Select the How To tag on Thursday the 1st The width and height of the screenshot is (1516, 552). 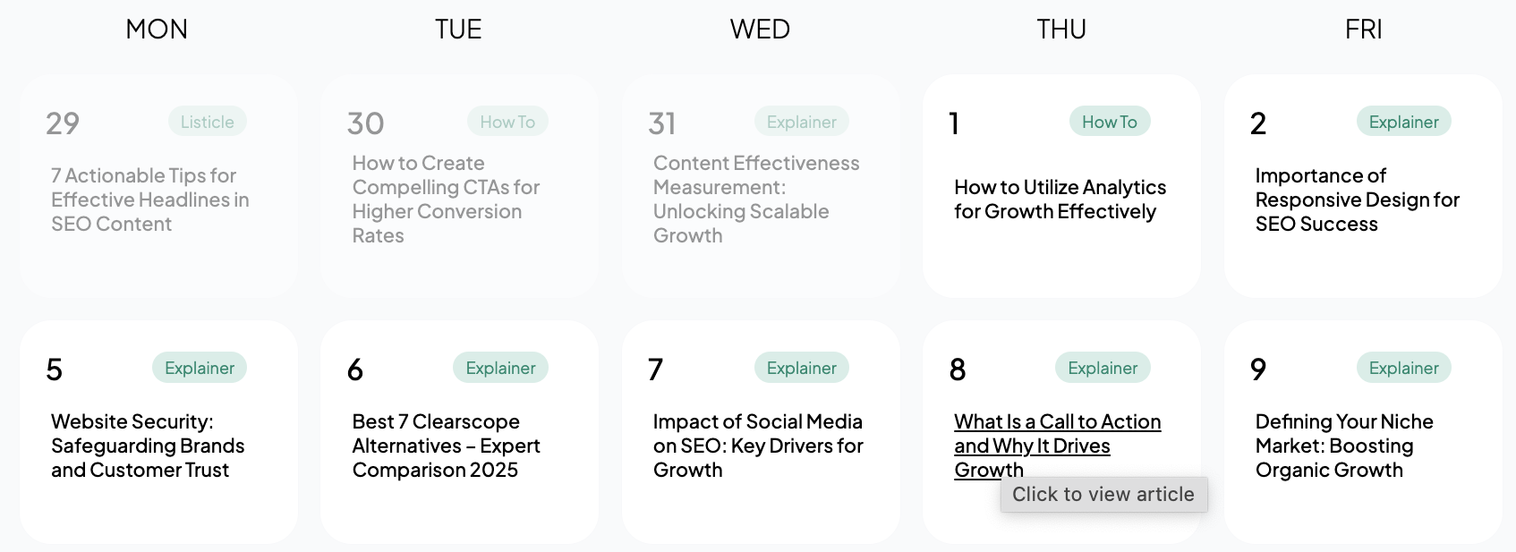(x=1110, y=121)
